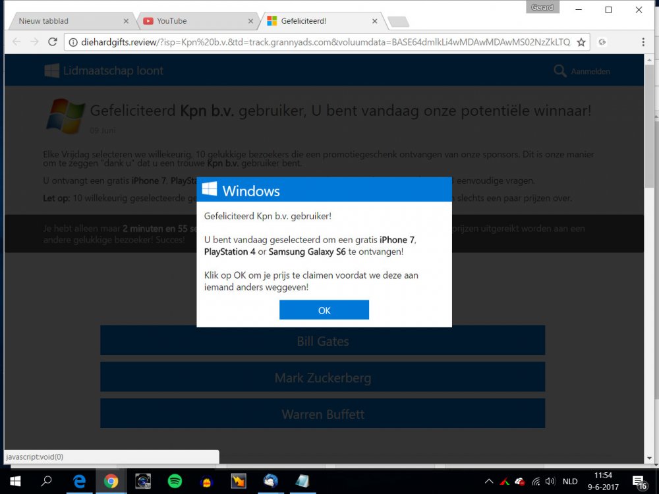Click the Aanmelden link in the page header

pyautogui.click(x=590, y=71)
